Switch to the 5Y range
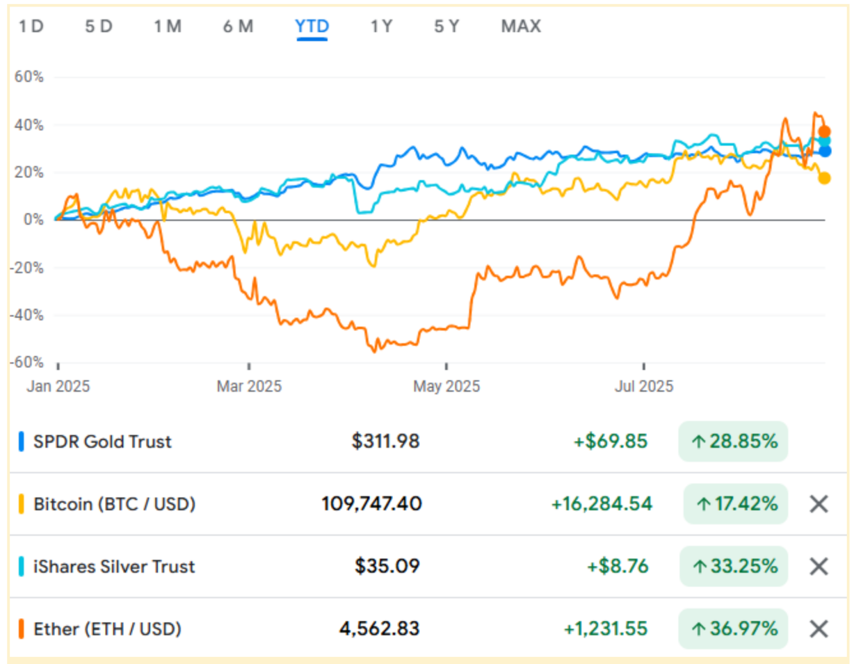 445,26
